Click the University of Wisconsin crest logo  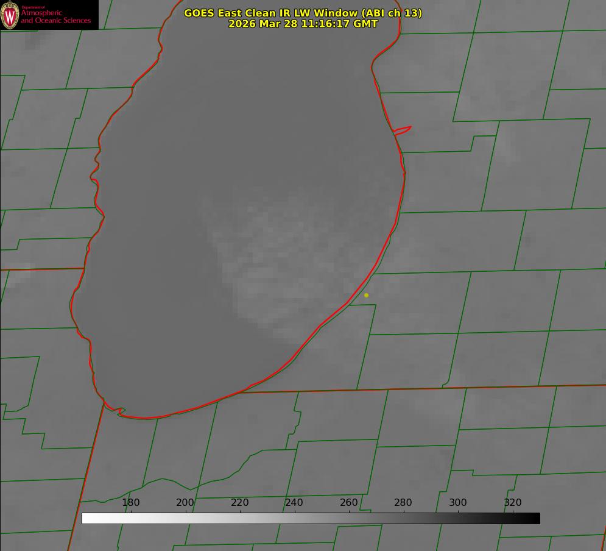(10, 15)
